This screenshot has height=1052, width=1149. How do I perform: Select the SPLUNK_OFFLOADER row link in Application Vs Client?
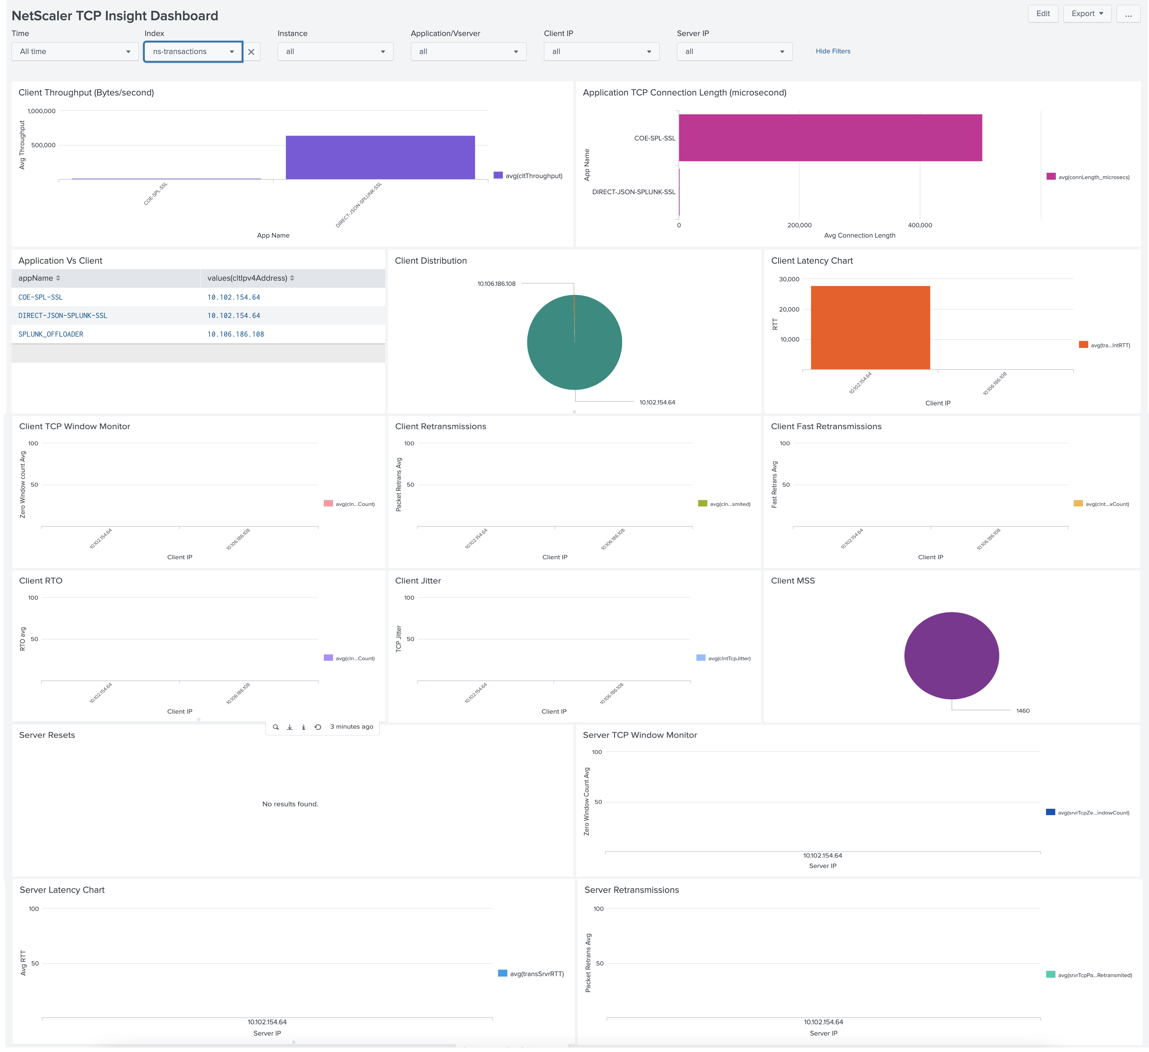click(50, 334)
